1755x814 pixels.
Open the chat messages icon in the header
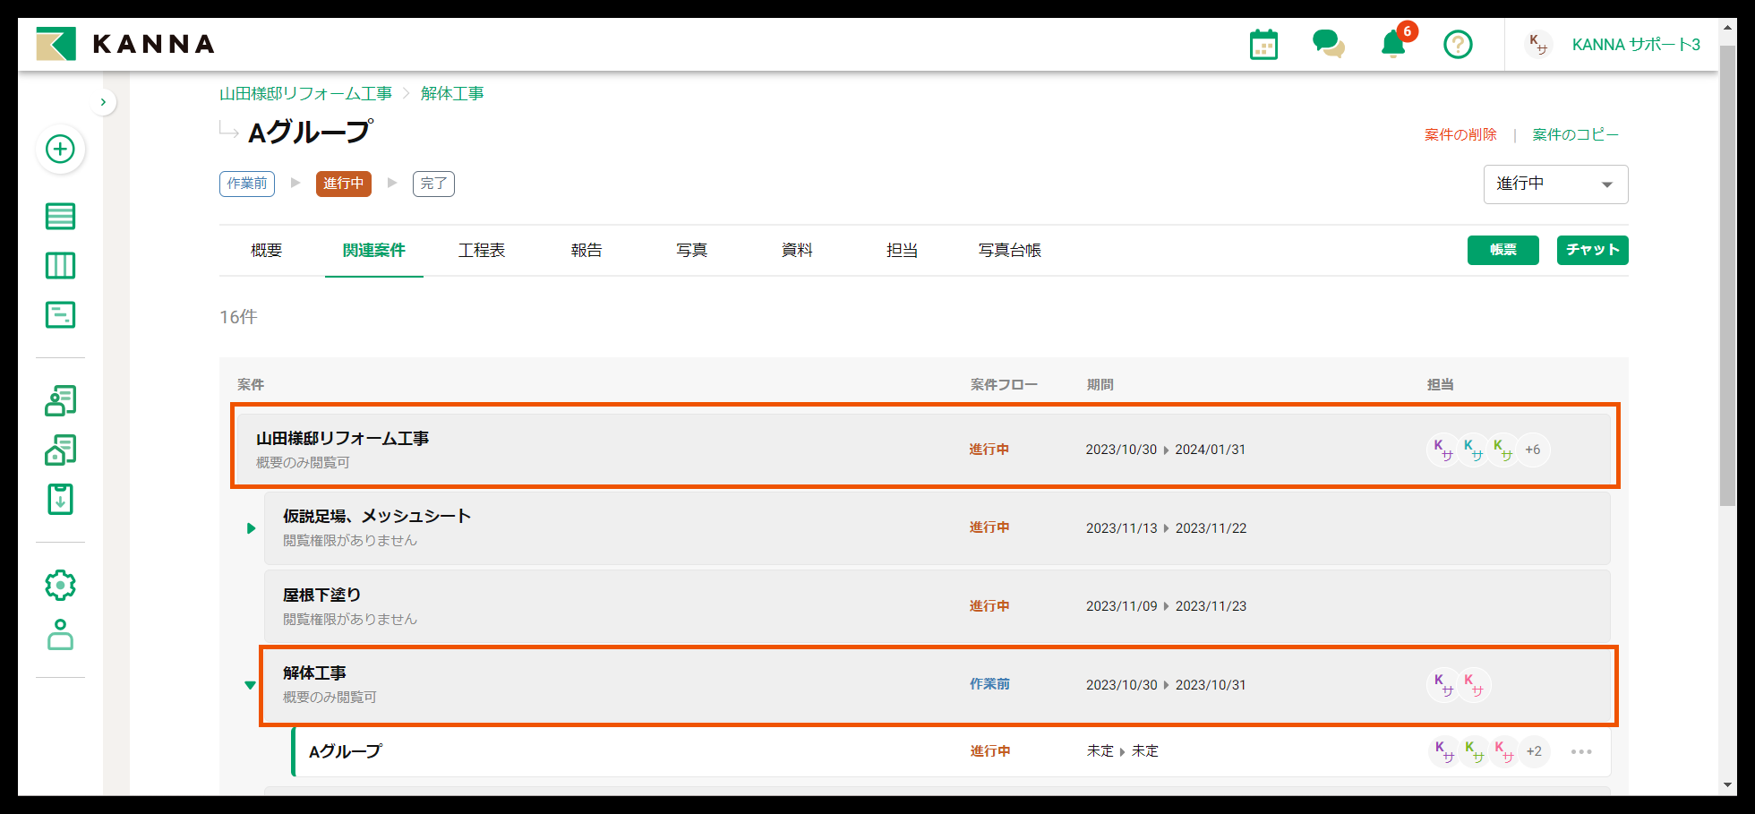(x=1327, y=44)
